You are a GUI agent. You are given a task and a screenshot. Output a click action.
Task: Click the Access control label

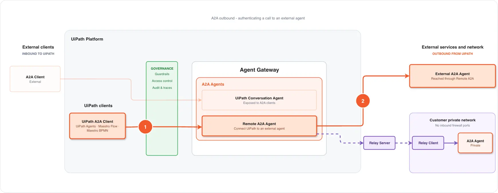point(162,81)
